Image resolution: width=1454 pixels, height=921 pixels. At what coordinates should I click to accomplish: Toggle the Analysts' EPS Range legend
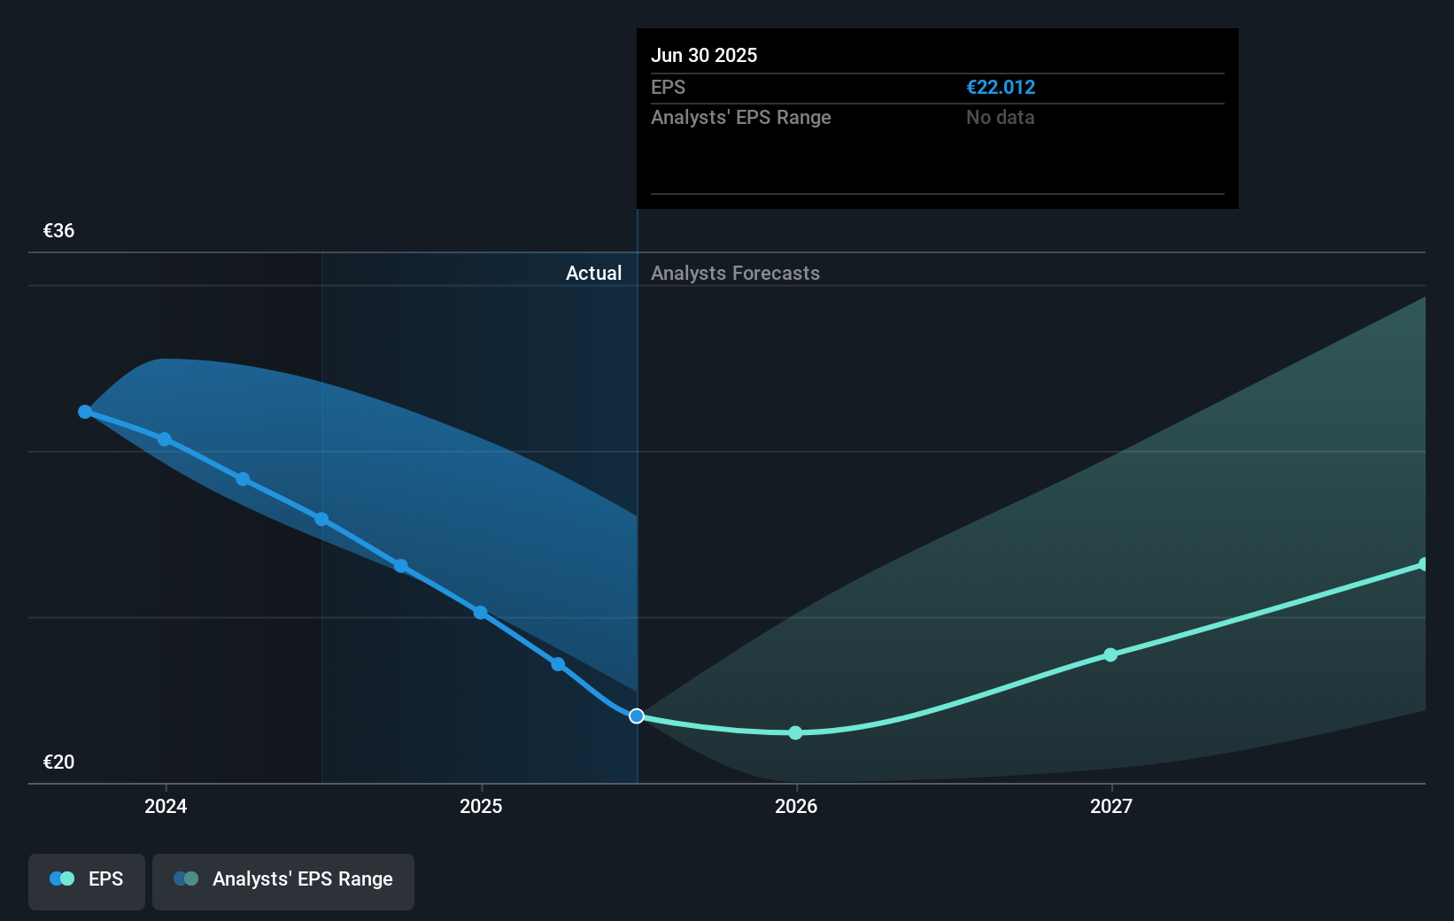(x=283, y=881)
